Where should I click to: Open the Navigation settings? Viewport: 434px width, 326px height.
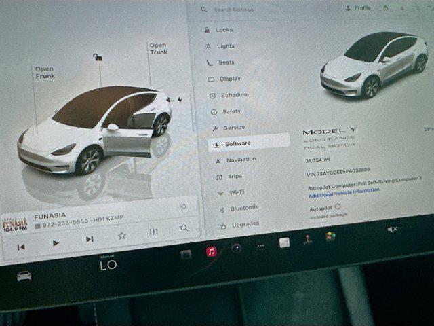(236, 160)
